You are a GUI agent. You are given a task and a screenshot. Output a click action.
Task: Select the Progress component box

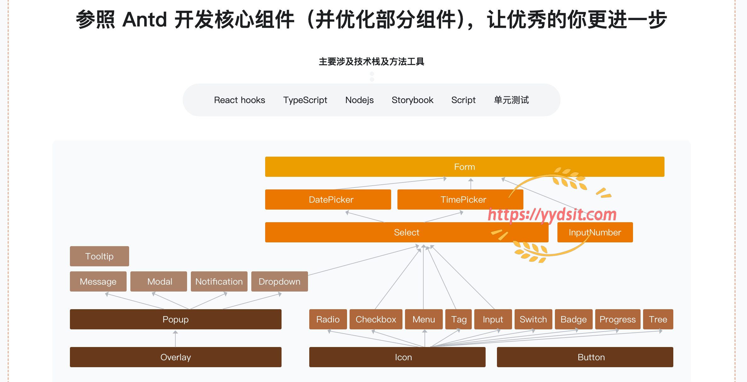pyautogui.click(x=618, y=319)
